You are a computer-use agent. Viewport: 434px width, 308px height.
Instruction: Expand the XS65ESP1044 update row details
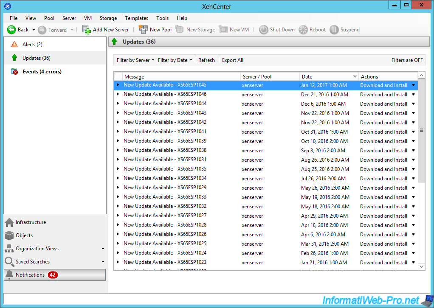tap(118, 104)
